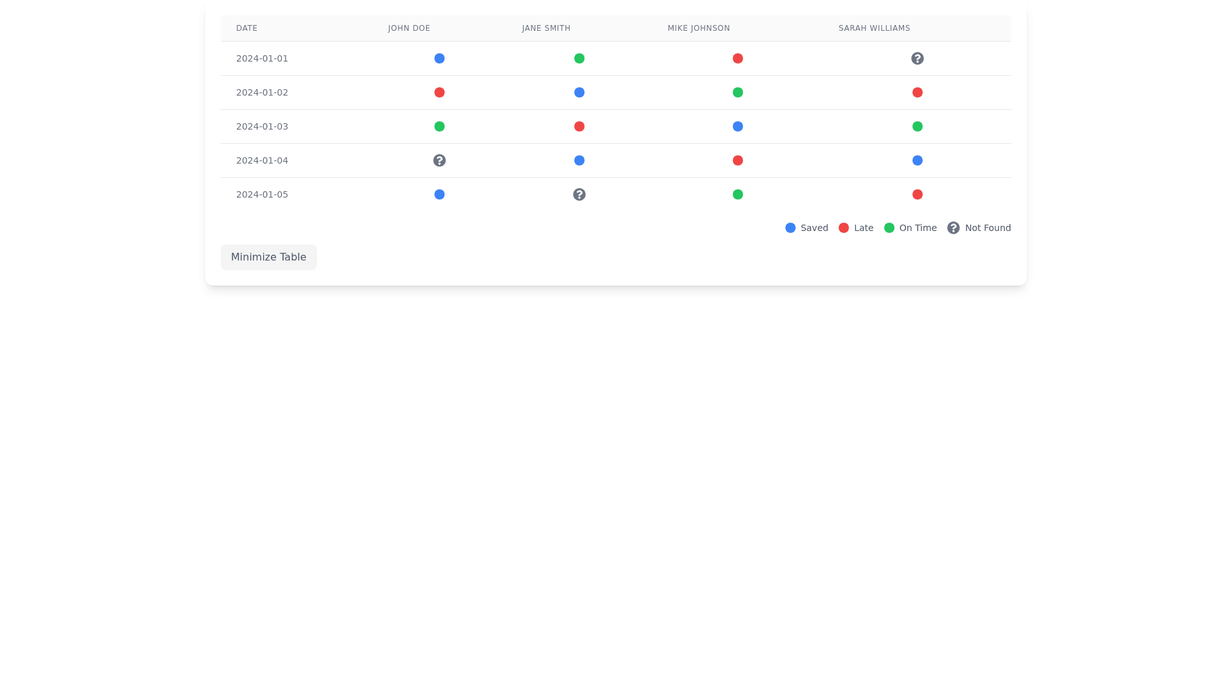Screen dimensions: 1232x693
Task: Click Sarah Williams' red Late dot on 2024-01-02
Action: tap(917, 92)
